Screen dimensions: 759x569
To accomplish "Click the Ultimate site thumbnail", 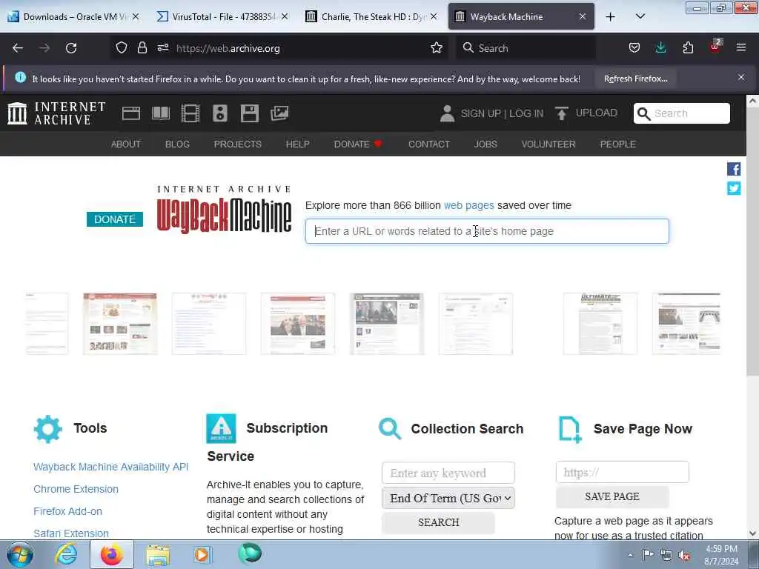I will [600, 323].
